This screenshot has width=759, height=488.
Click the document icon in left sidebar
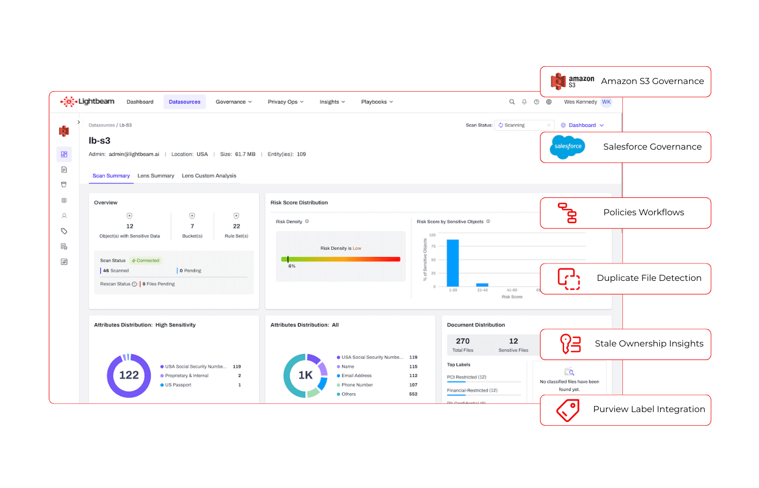pyautogui.click(x=64, y=170)
